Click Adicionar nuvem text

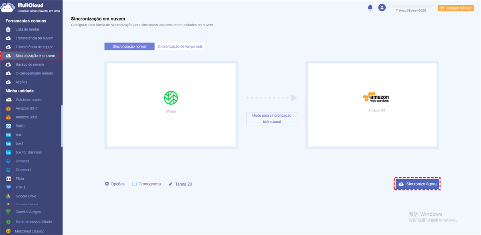pos(29,99)
